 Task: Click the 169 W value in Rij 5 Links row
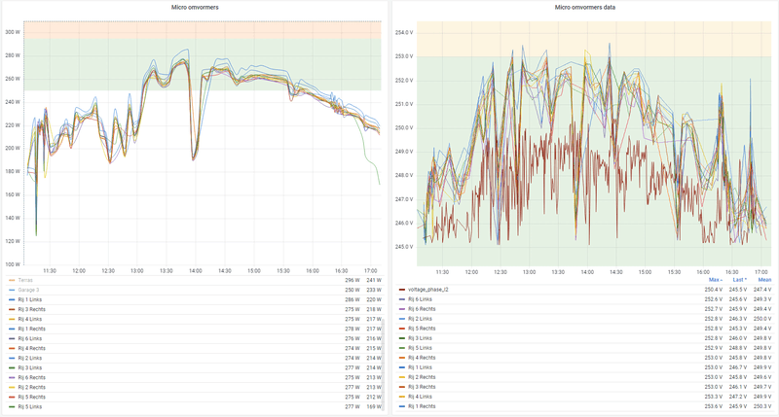(x=374, y=406)
